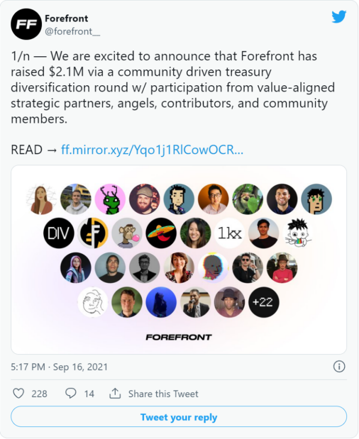359x439 pixels.
Task: Open the ff.mirror.xyz article link
Action: pos(152,150)
